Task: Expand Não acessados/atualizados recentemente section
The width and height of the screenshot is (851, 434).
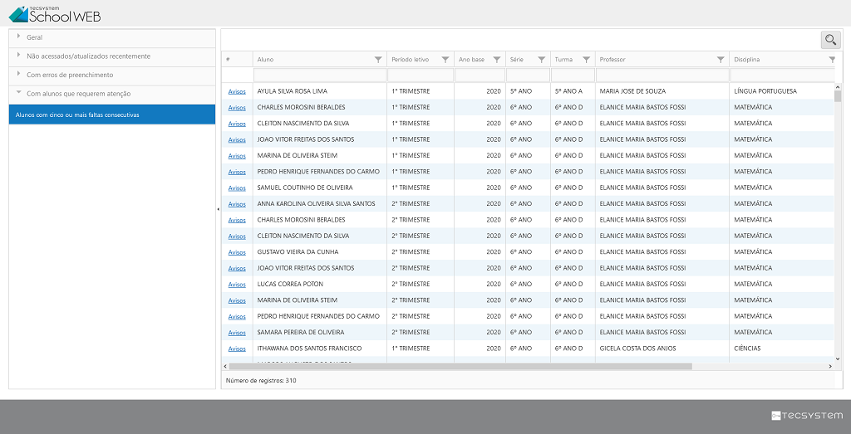Action: 88,56
